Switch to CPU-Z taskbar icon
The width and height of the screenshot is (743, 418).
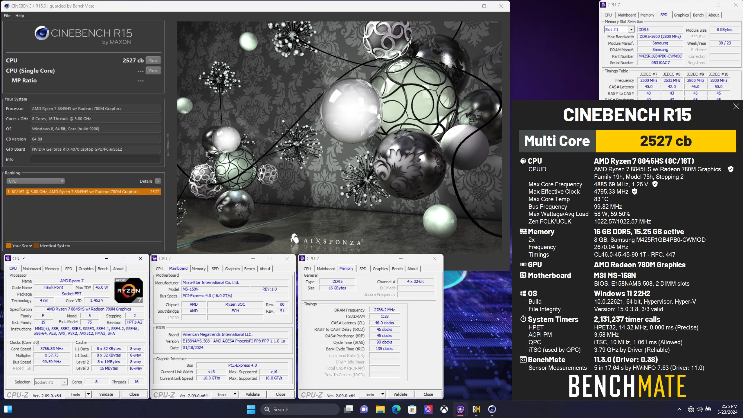[x=460, y=409]
